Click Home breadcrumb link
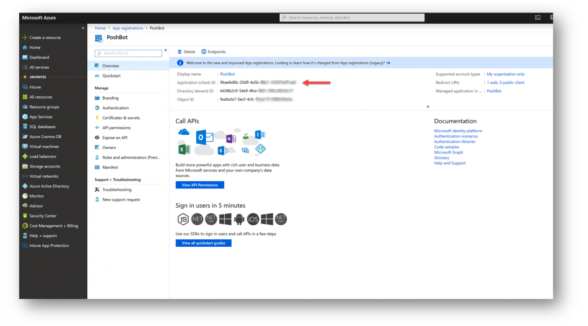Image resolution: width=588 pixels, height=326 pixels. pos(100,28)
